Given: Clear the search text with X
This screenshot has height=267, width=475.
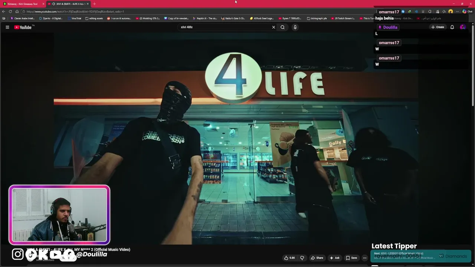Looking at the screenshot, I should pos(273,27).
